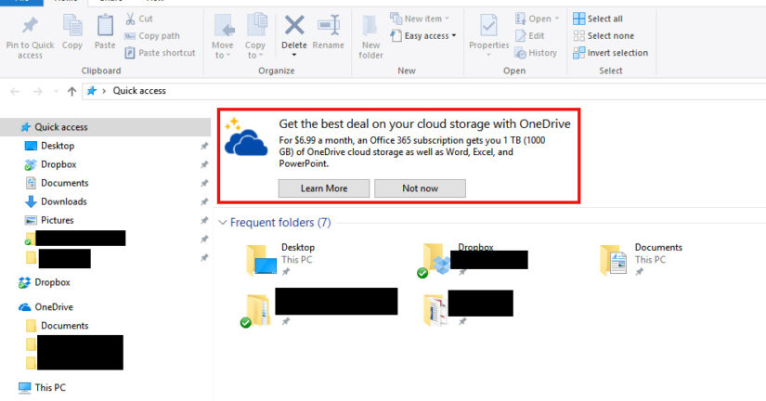Select the Dropbox root item in sidebar
This screenshot has width=766, height=401.
pos(52,282)
